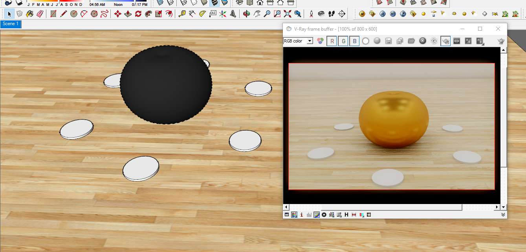
Task: Save the rendered image in the frame buffer
Action: point(388,40)
